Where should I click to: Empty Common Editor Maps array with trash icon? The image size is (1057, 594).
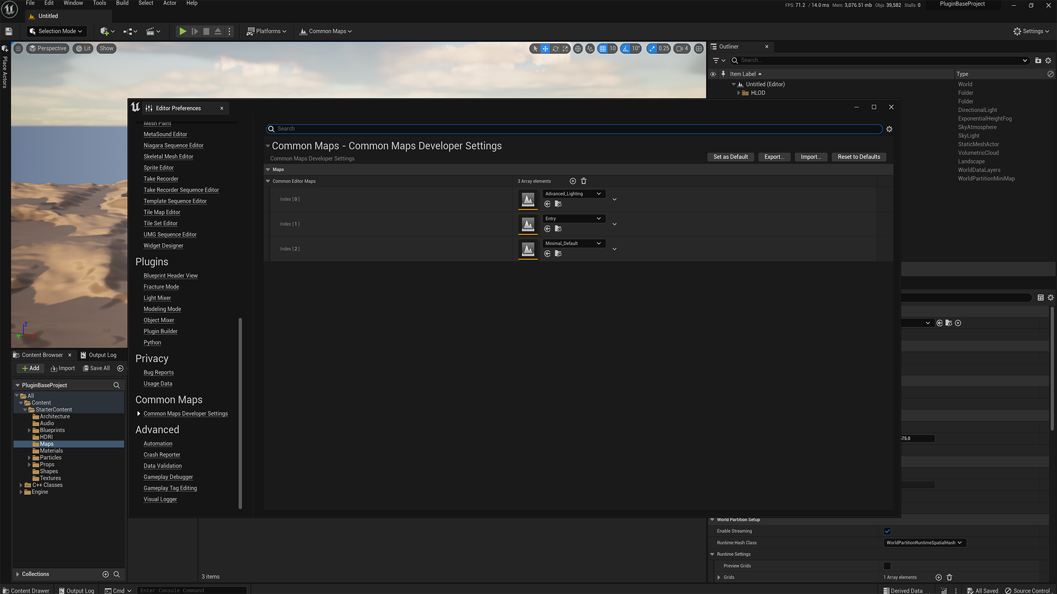click(584, 181)
